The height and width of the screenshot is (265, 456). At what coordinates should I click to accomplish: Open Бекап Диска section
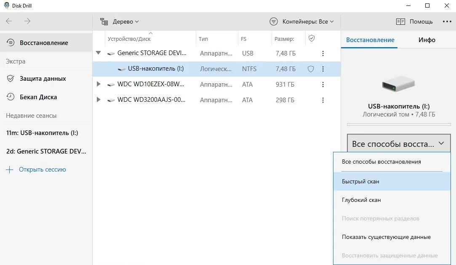pyautogui.click(x=38, y=97)
